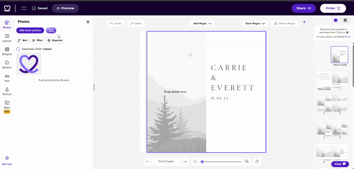Switch to single page view toggle
Viewport: 354px width, 169px height.
click(x=335, y=20)
